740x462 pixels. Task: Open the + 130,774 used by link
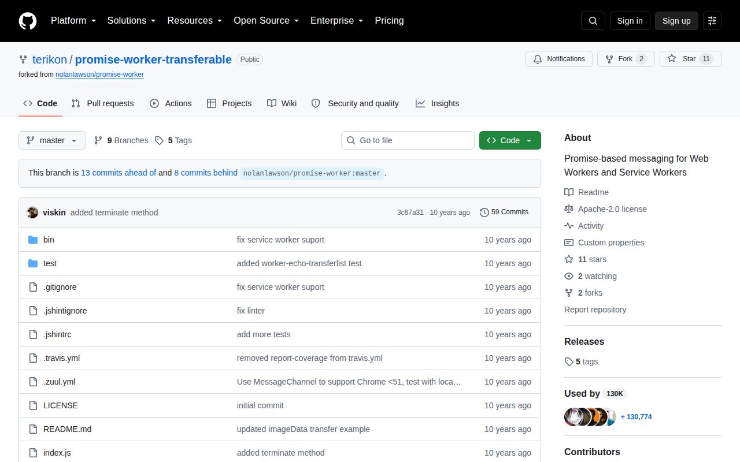(636, 417)
